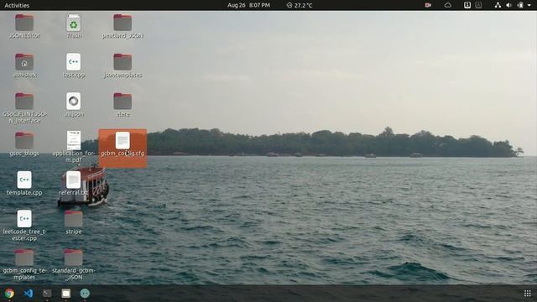Switch to workspace 2 indicator
Screen dimensions: 537x302
(478, 5)
